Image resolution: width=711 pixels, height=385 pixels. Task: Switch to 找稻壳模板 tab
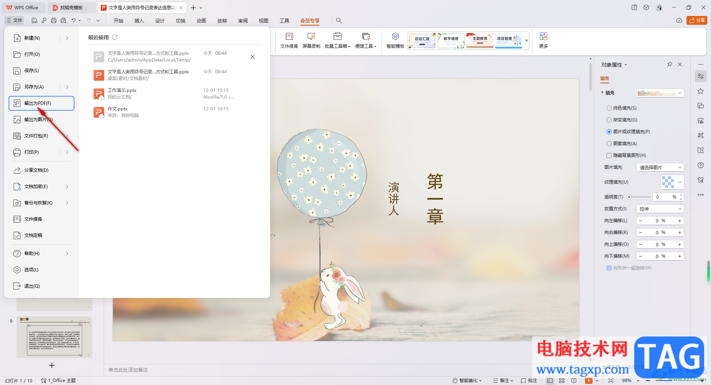[71, 7]
